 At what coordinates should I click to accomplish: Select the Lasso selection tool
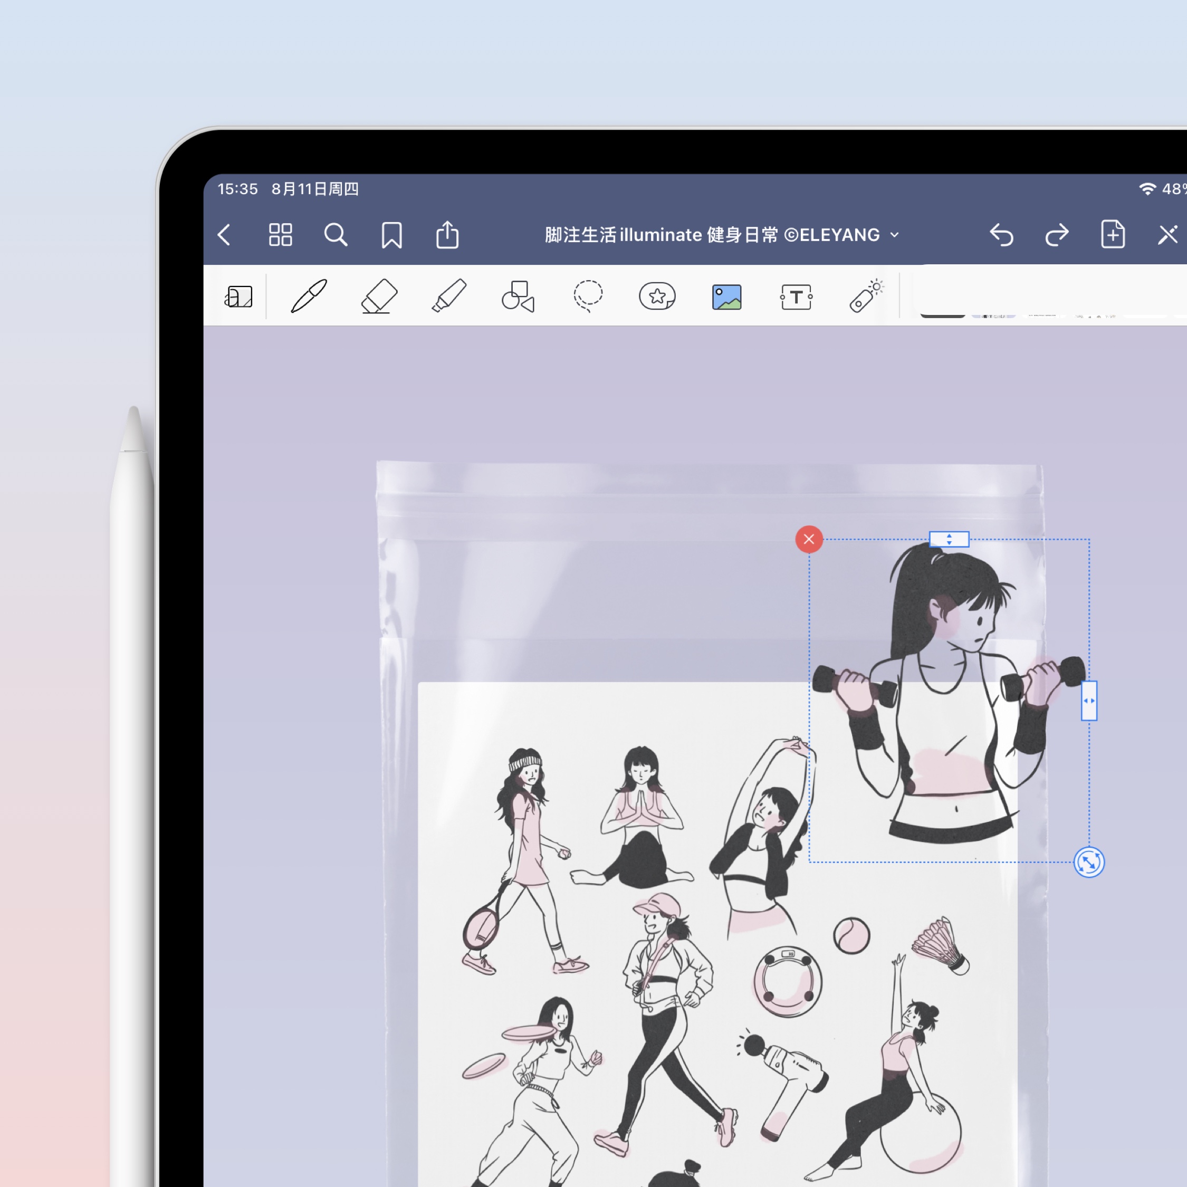(588, 296)
